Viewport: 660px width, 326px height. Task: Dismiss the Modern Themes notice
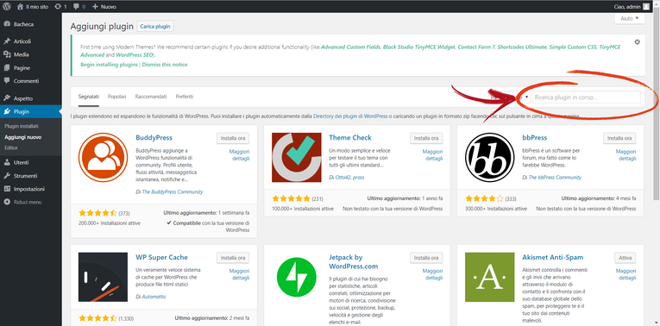(x=637, y=42)
